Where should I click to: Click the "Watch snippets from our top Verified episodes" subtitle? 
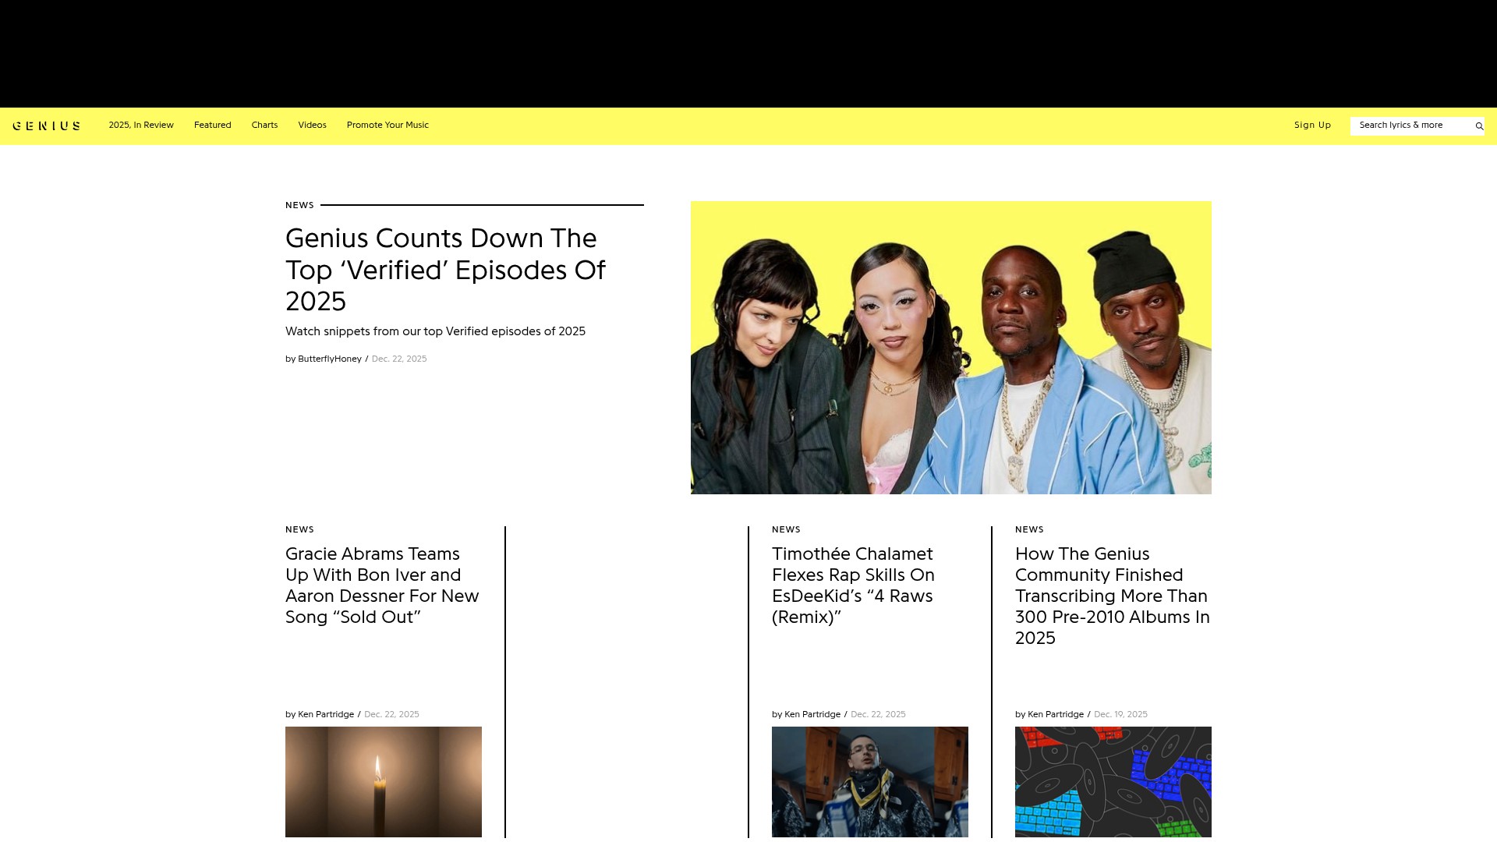435,332
